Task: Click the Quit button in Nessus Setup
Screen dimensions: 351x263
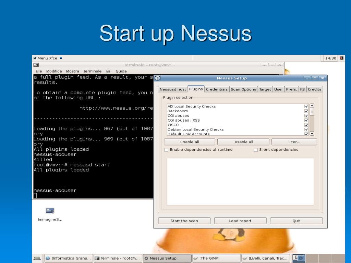Action: (x=296, y=221)
